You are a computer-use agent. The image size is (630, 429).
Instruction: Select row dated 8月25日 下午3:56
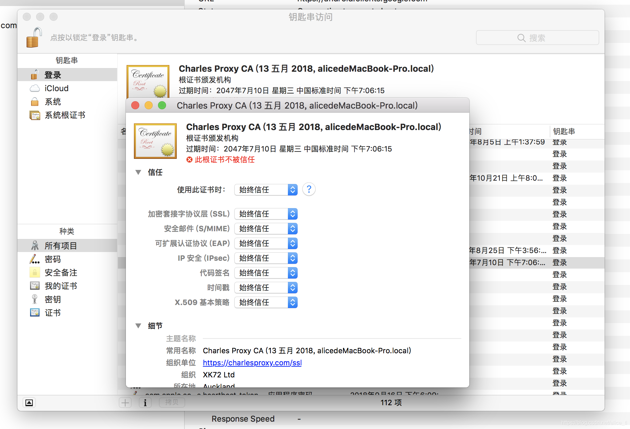537,250
